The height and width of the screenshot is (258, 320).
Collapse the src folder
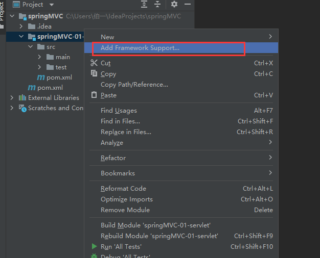coord(30,46)
